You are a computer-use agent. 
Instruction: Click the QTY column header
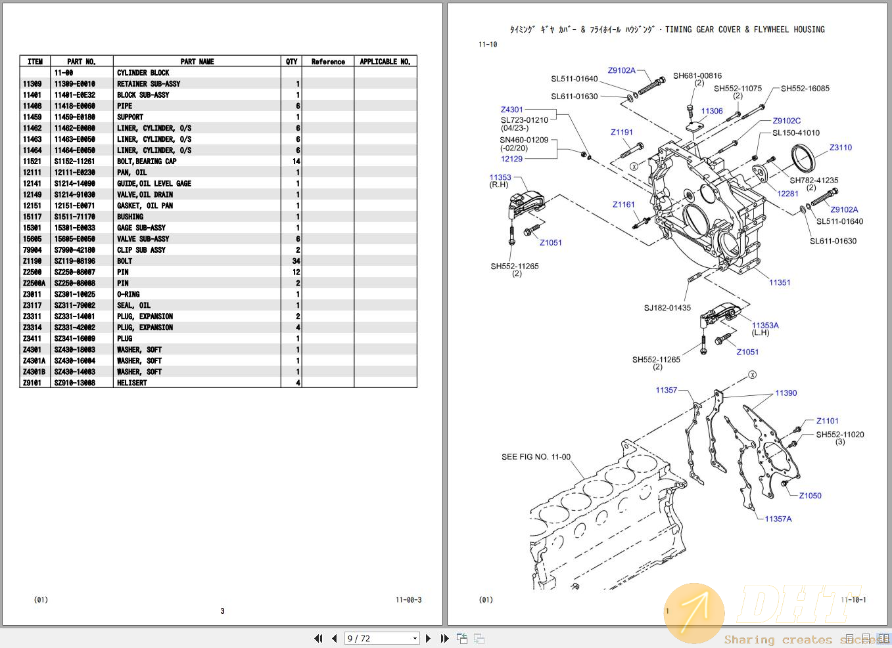[291, 62]
